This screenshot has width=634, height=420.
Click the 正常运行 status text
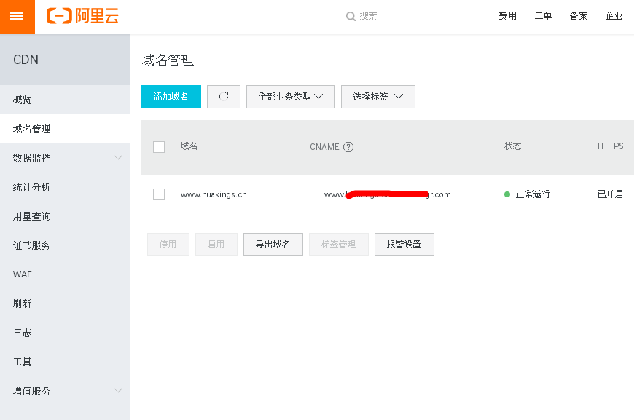(533, 194)
